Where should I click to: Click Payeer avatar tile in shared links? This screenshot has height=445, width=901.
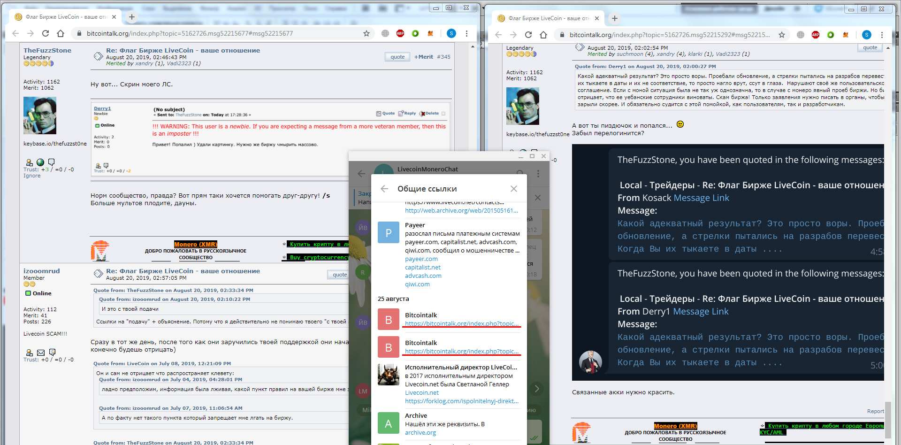tap(389, 233)
